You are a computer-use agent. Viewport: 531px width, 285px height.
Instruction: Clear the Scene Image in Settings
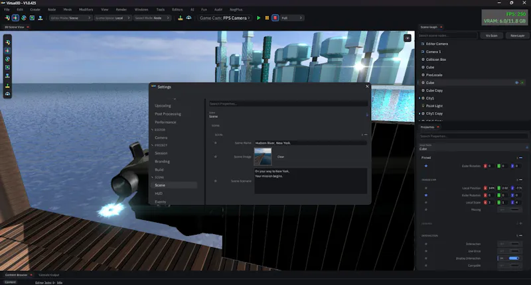(x=281, y=157)
